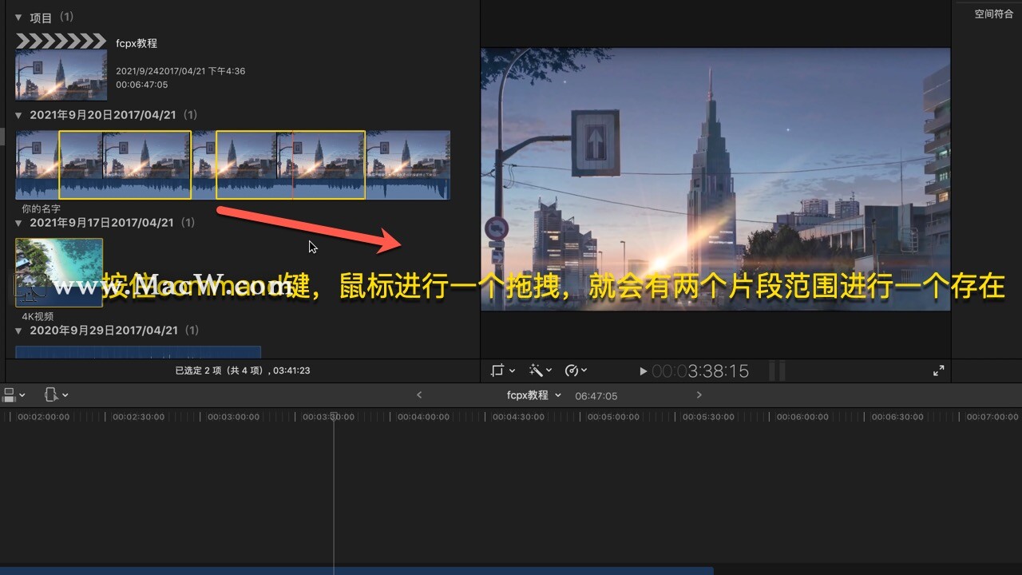Collapse the 2021年9月20日 event group

click(x=18, y=115)
